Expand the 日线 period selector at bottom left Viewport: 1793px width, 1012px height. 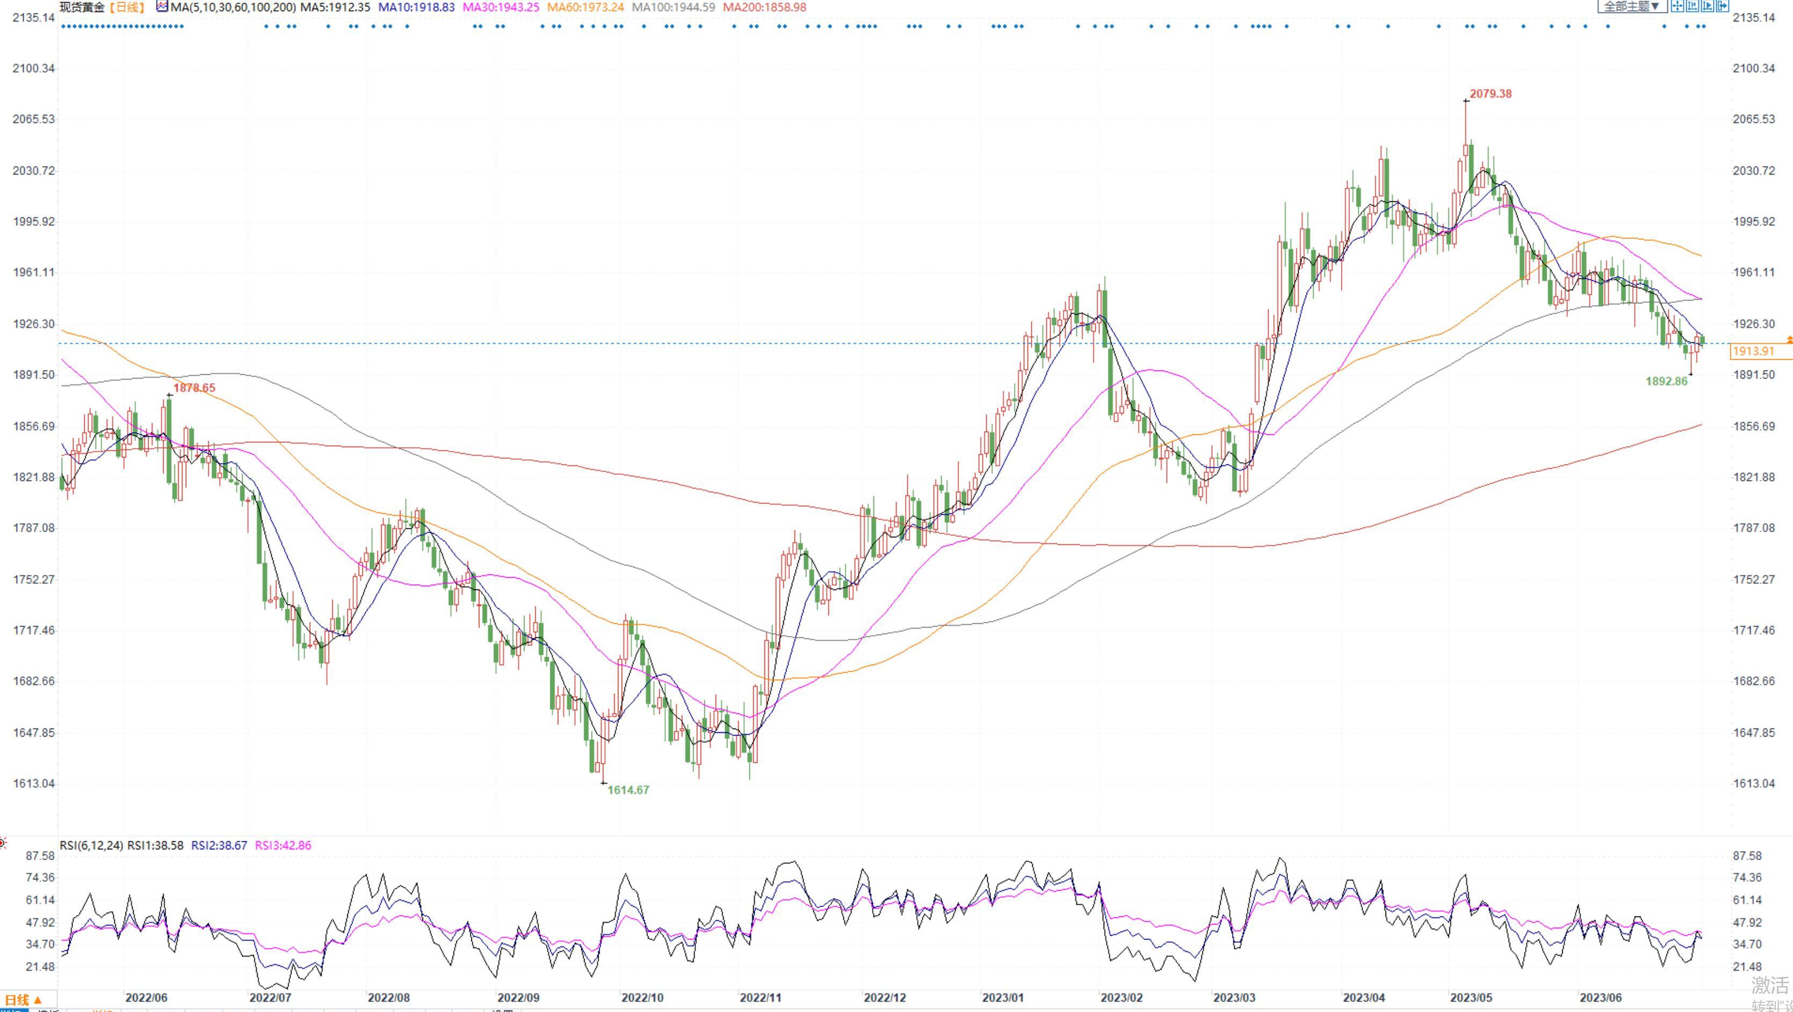point(23,1000)
